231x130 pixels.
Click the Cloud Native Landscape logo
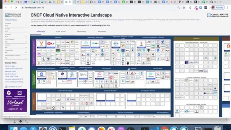(x=13, y=15)
